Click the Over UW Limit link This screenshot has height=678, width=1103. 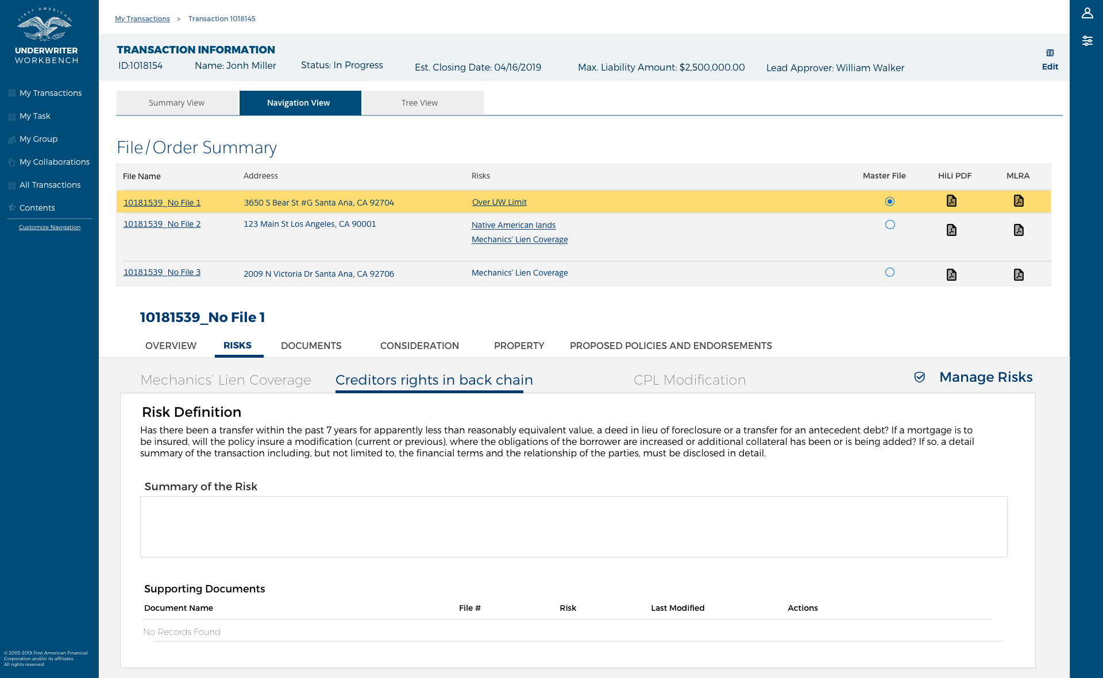click(499, 202)
